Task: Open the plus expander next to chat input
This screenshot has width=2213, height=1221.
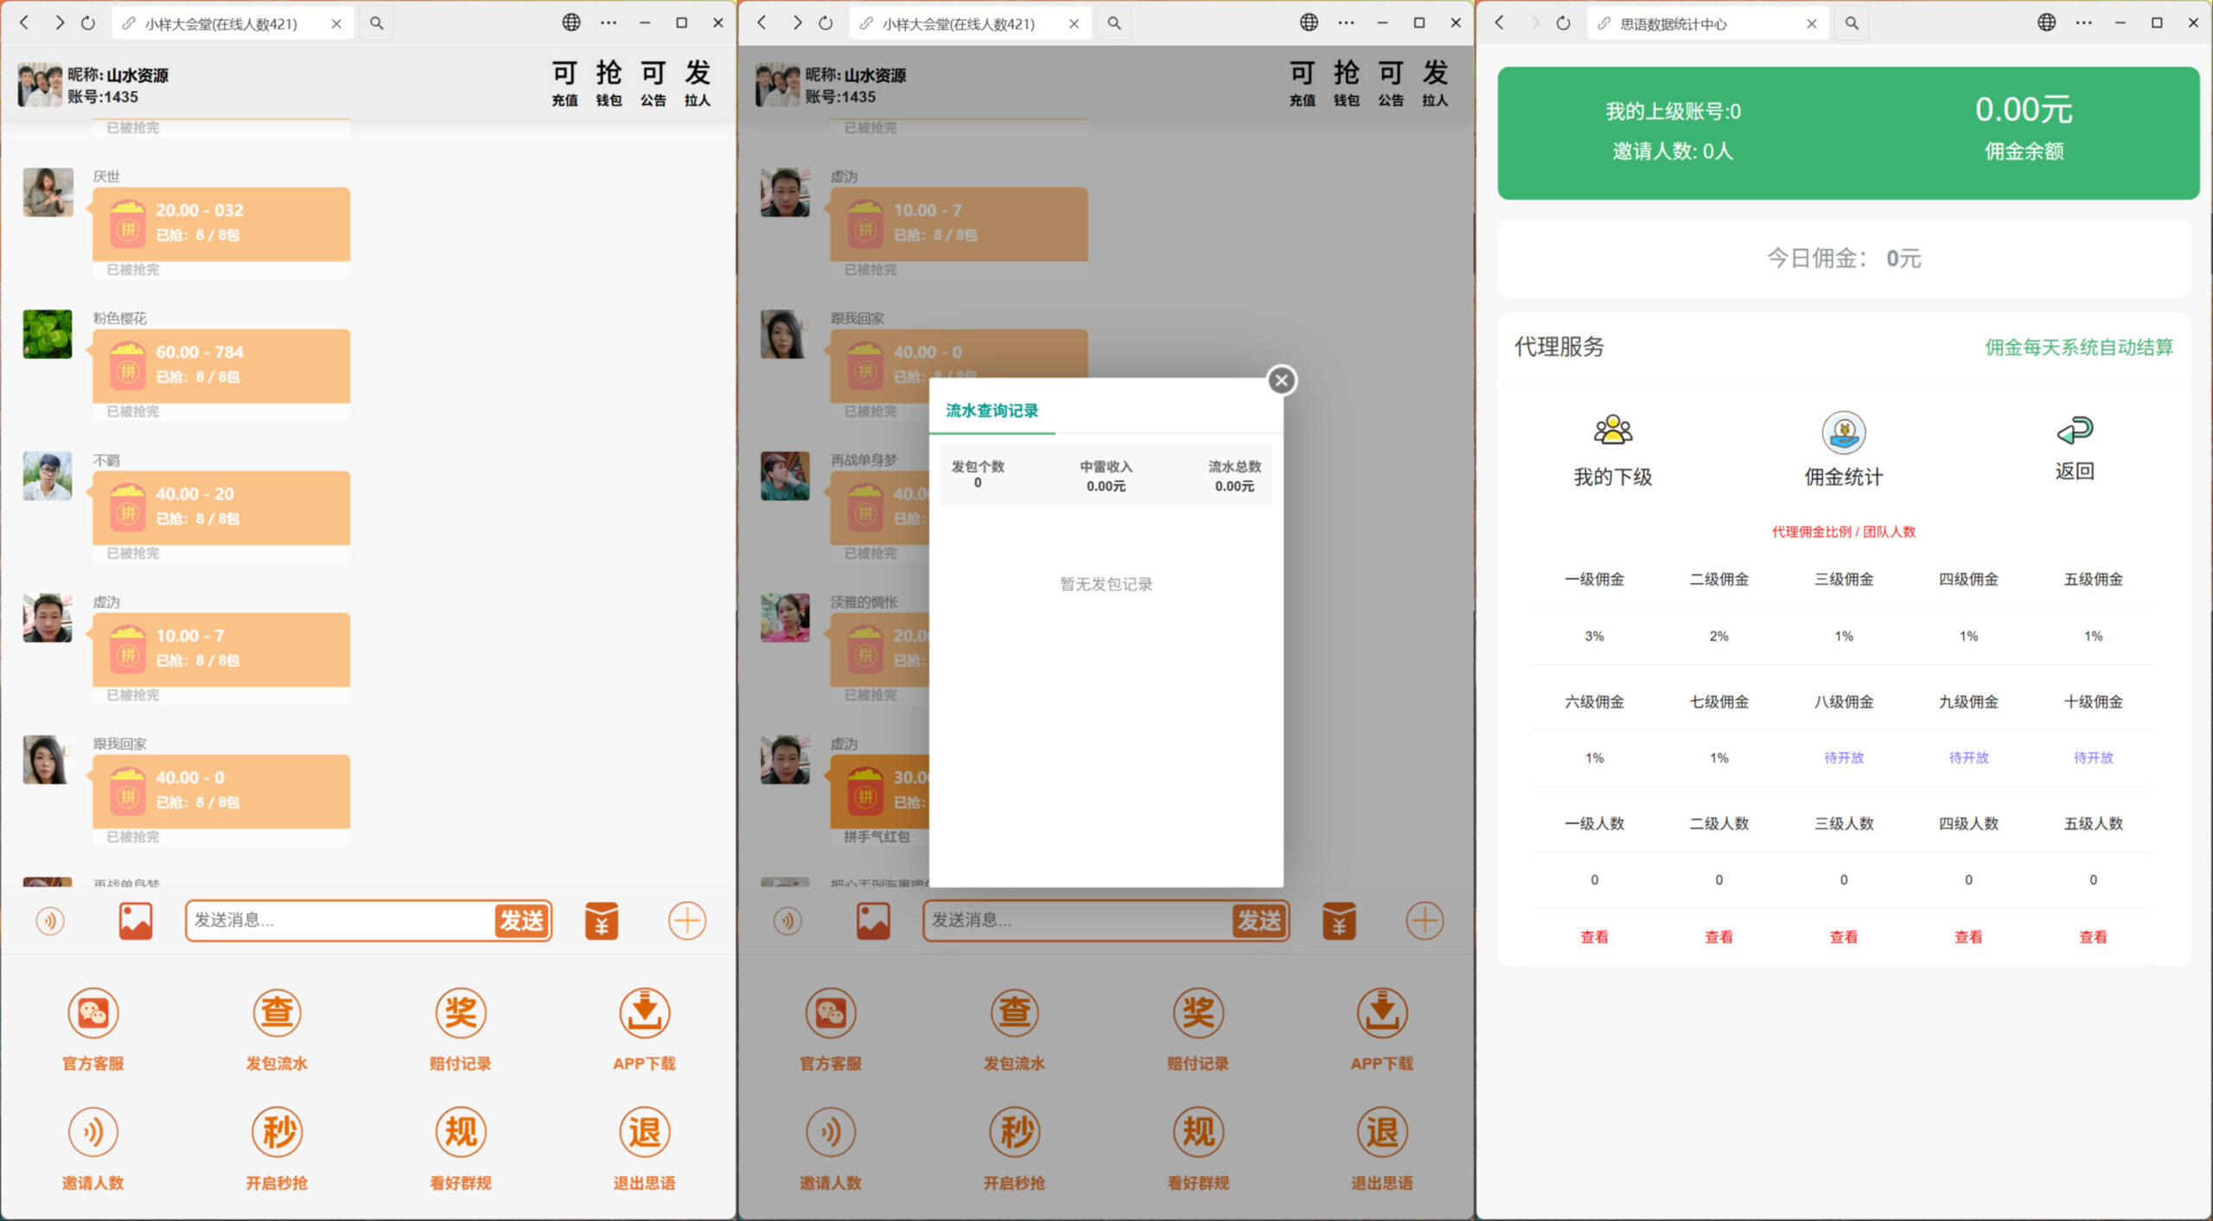Action: coord(686,920)
